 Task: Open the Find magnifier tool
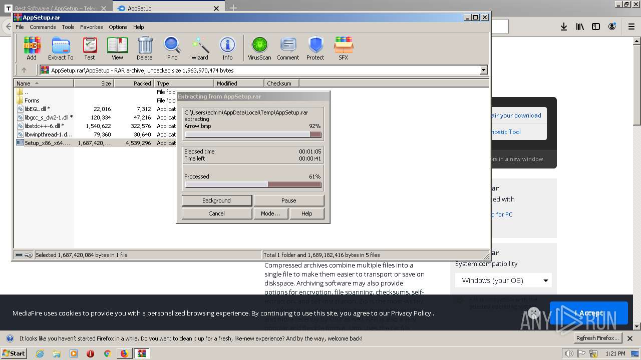172,48
